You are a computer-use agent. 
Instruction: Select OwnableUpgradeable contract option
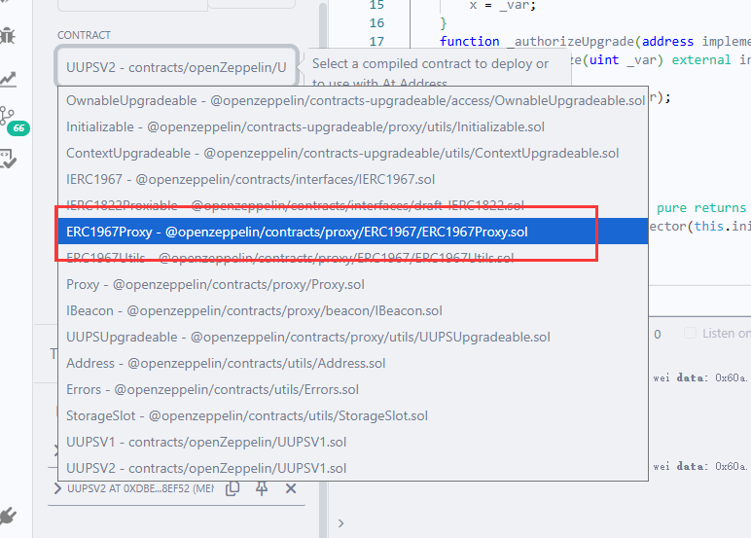[353, 100]
